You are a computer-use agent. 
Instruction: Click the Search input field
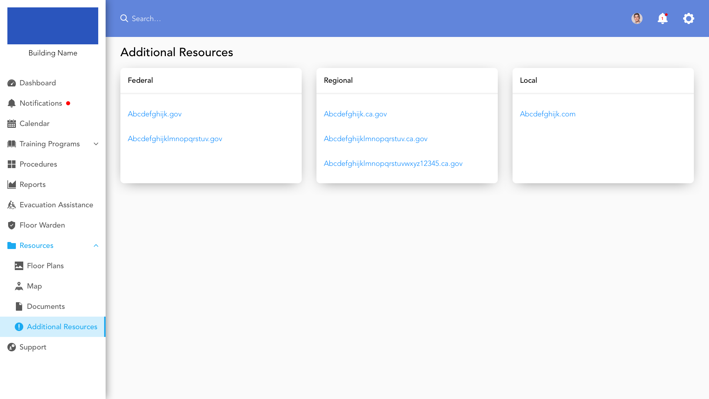pos(258,18)
